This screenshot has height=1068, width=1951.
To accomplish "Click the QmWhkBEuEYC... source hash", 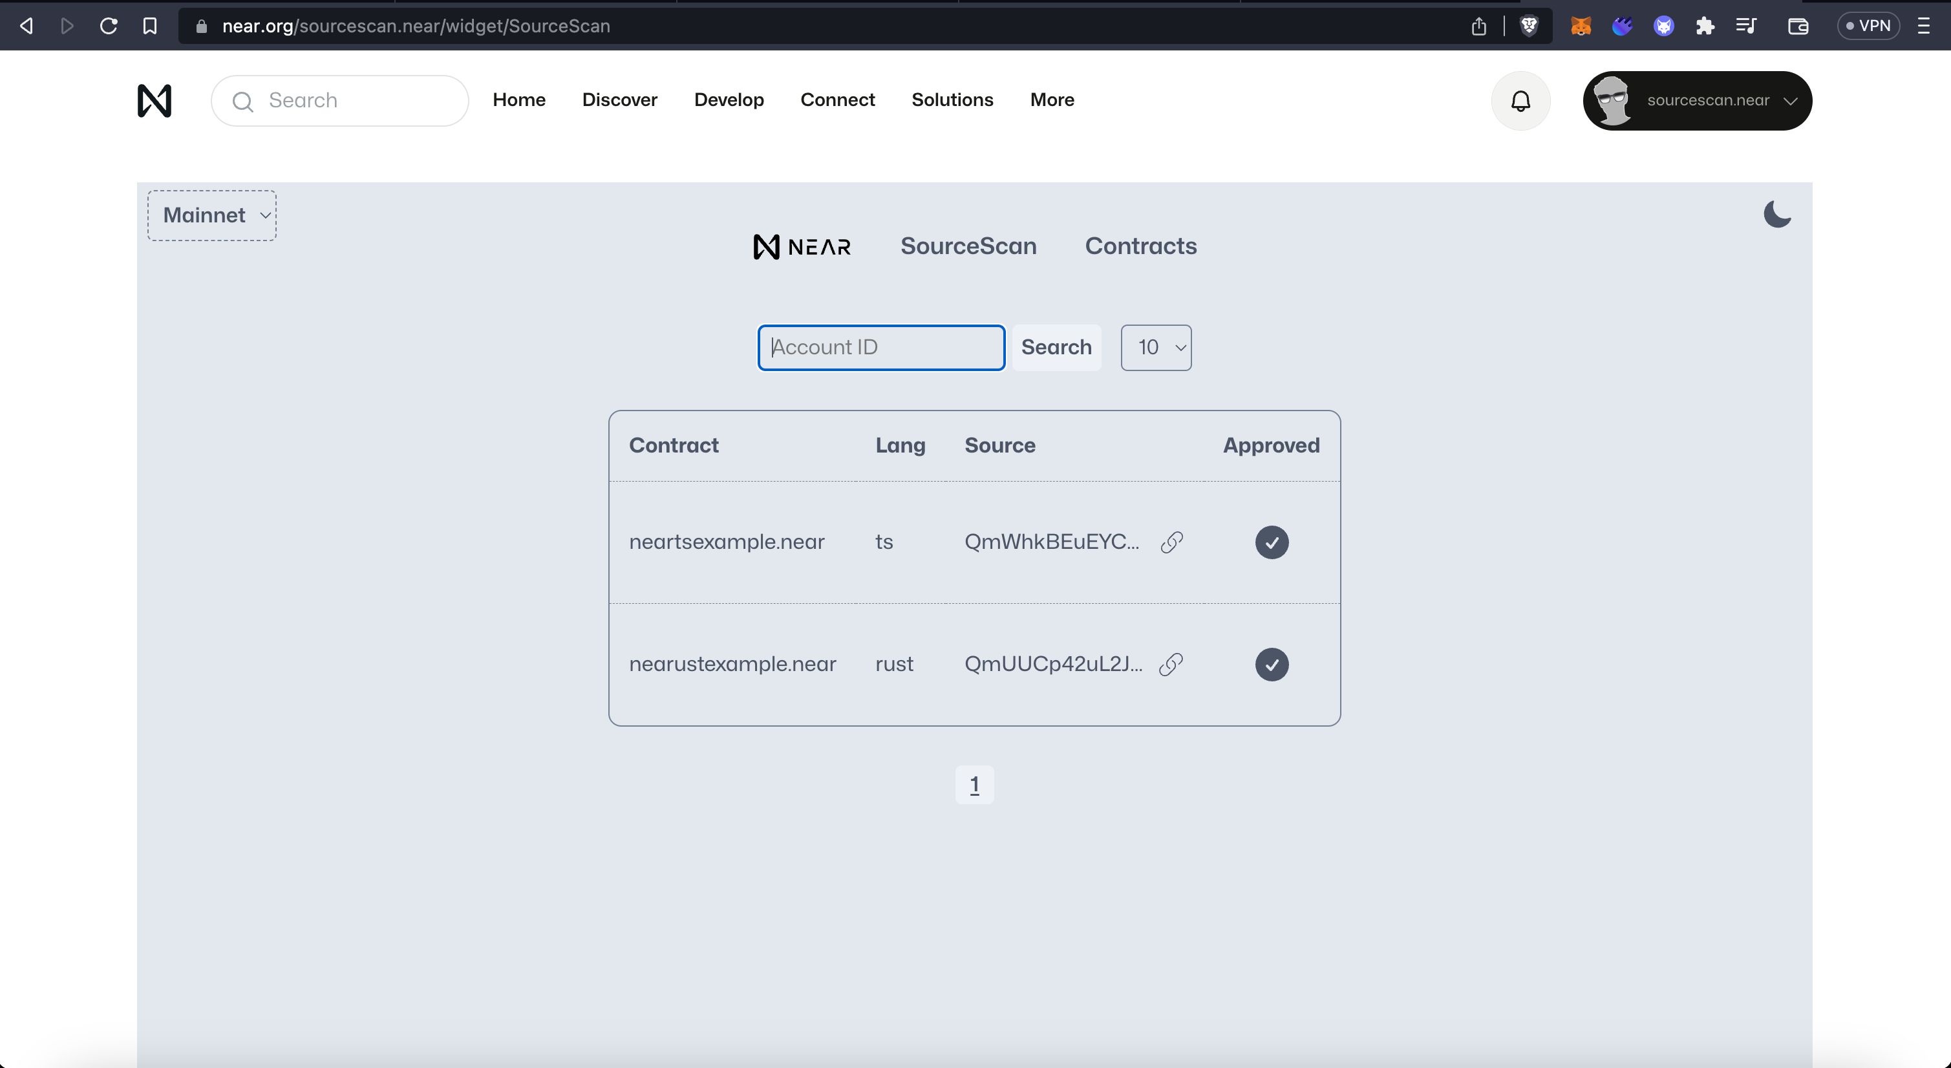I will (x=1051, y=542).
